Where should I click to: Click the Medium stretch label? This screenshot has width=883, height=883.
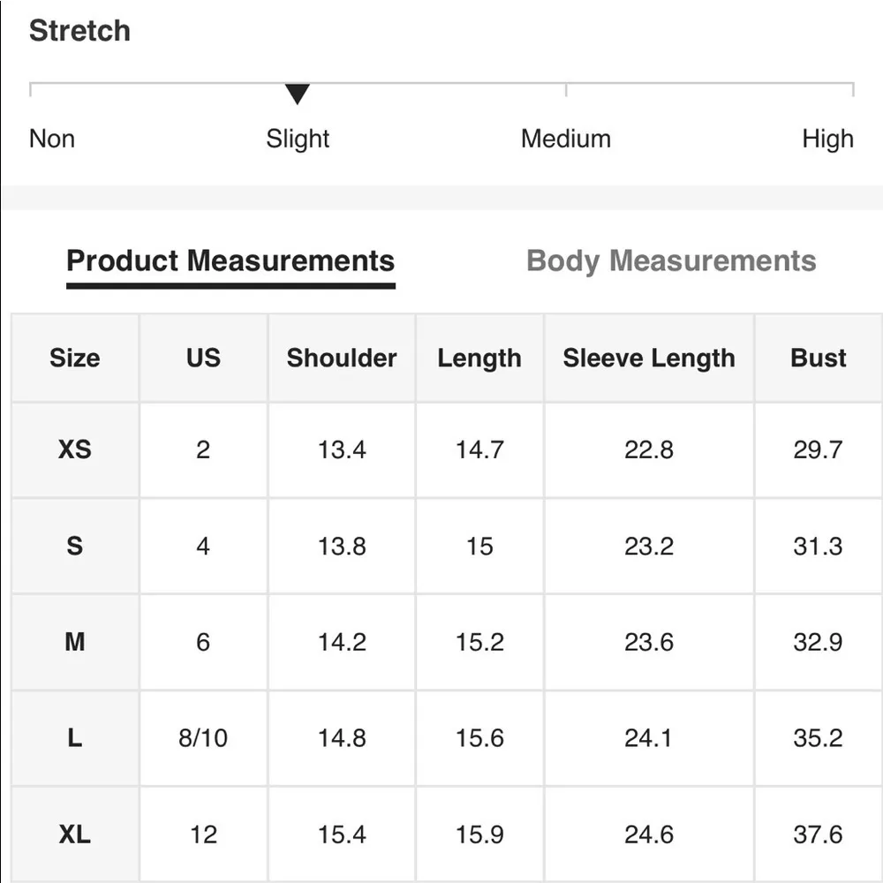pyautogui.click(x=566, y=139)
